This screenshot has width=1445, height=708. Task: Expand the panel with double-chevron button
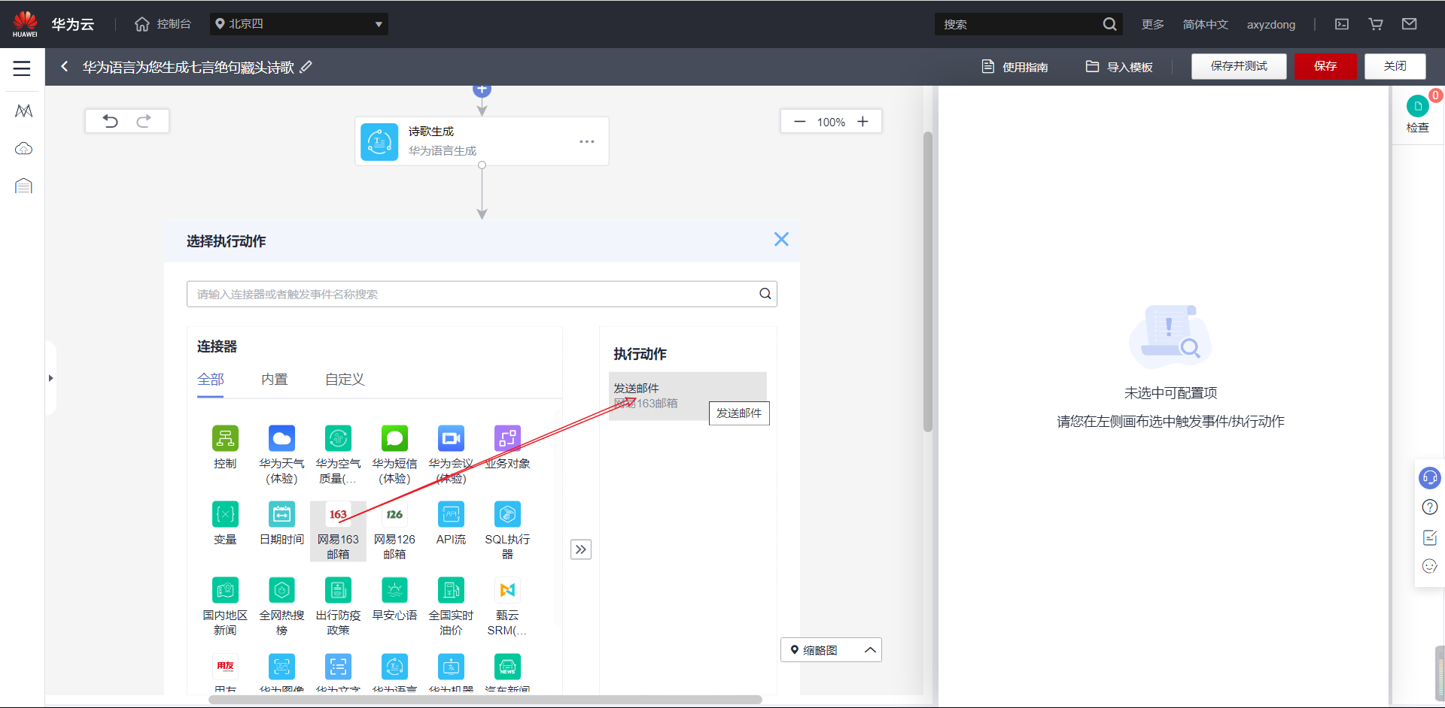580,549
